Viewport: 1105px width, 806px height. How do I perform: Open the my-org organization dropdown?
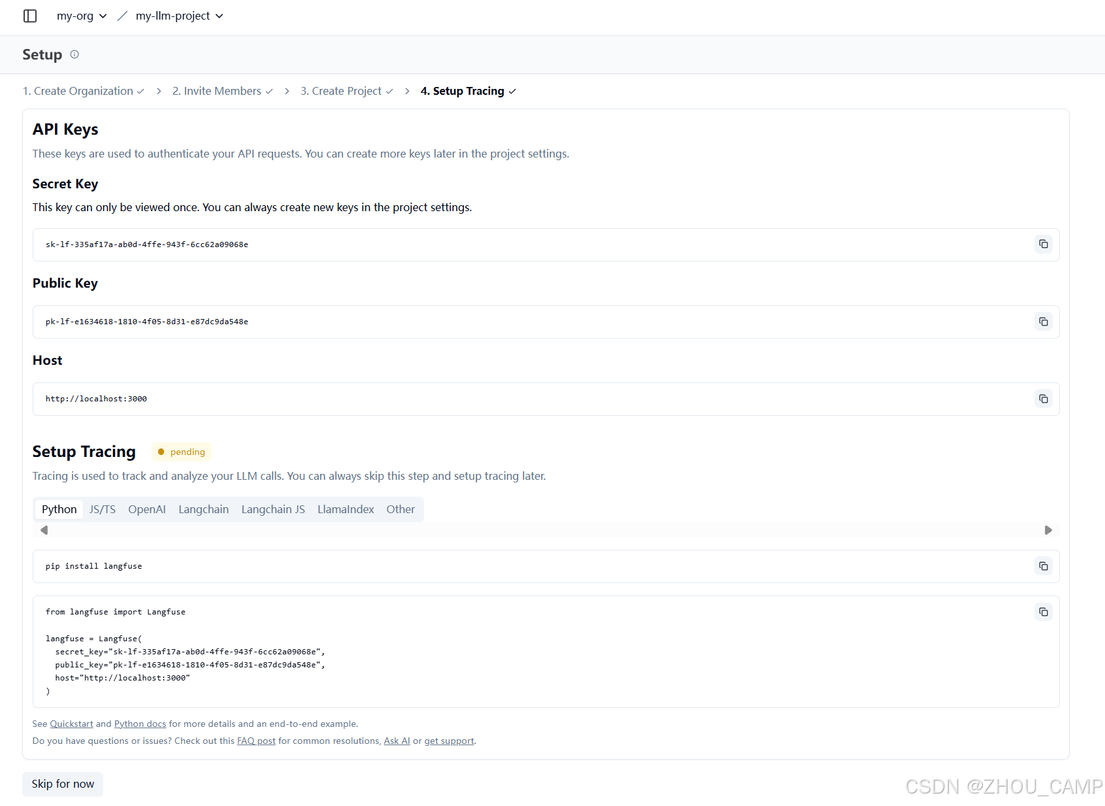coord(82,16)
